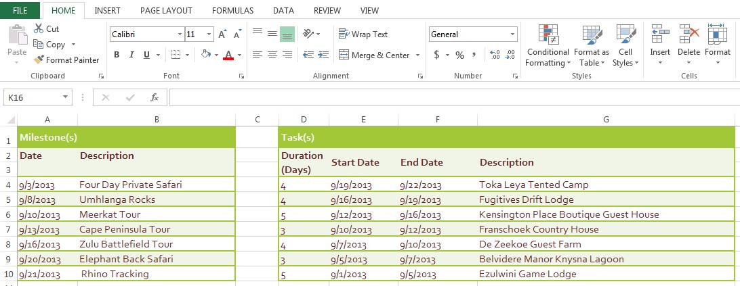Expand the General number format dropdown
Image resolution: width=740 pixels, height=286 pixels.
click(x=512, y=34)
